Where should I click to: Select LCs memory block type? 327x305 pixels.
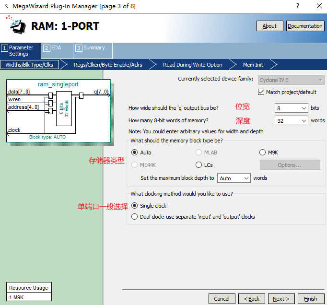(199, 165)
